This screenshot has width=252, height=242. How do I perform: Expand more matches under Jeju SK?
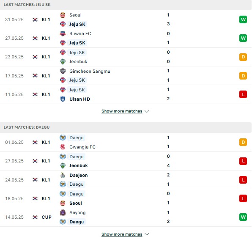122,111
